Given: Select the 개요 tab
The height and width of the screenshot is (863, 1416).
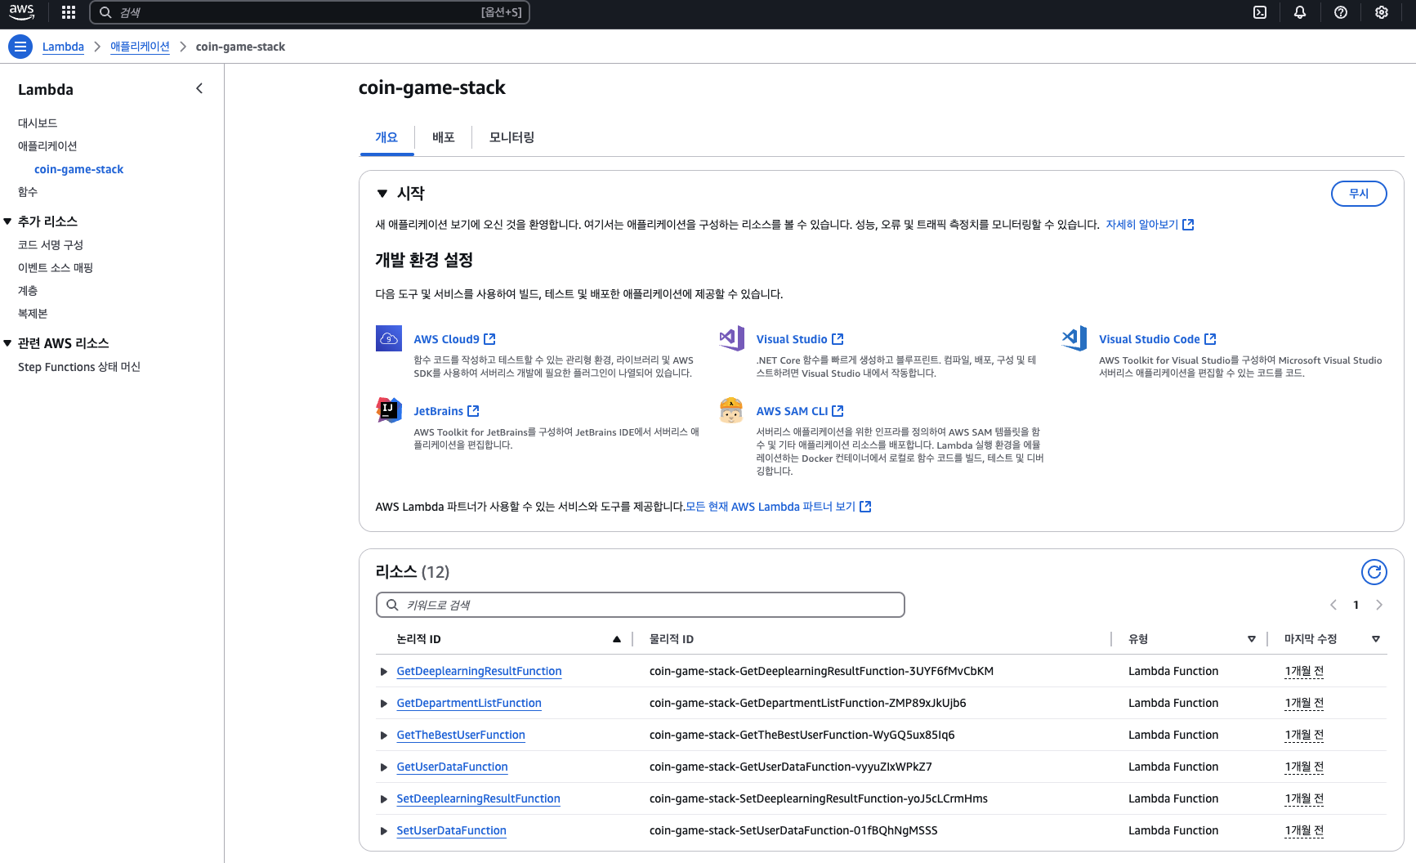Looking at the screenshot, I should click(386, 137).
